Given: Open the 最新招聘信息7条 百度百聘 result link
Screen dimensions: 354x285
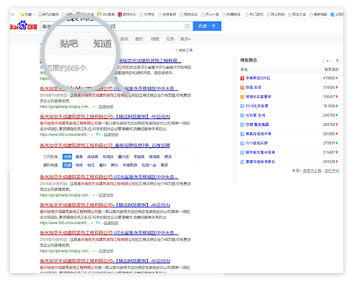Looking at the screenshot, I should 142,146.
